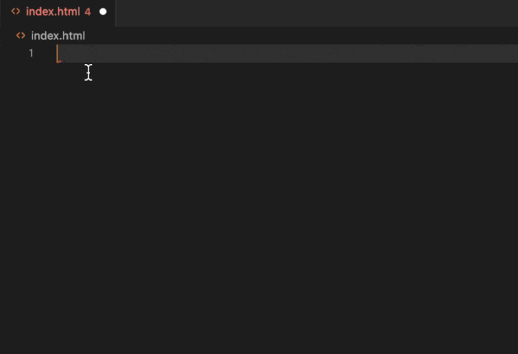Click the blank breadcrumb bar right of index.html
The height and width of the screenshot is (354, 518).
300,35
